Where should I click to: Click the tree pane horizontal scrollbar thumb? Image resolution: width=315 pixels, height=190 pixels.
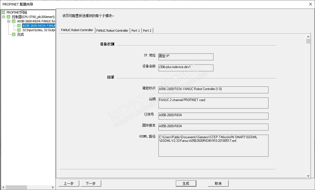(16, 187)
